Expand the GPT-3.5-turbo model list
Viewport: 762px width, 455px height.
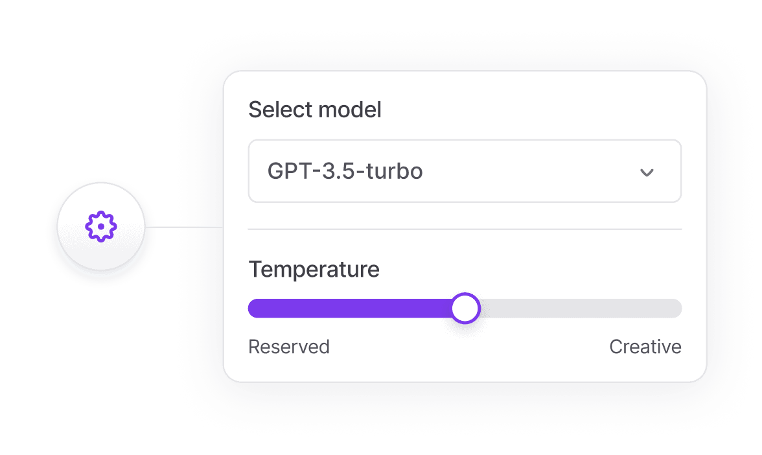[465, 170]
